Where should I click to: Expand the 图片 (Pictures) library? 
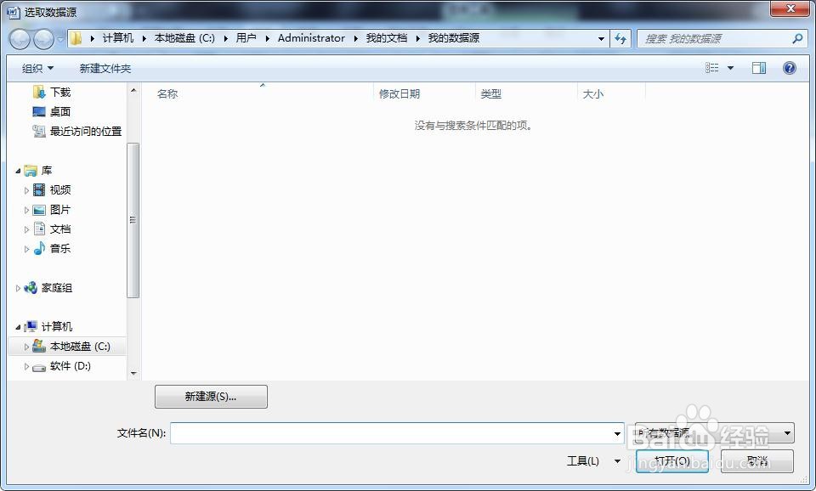click(x=26, y=209)
